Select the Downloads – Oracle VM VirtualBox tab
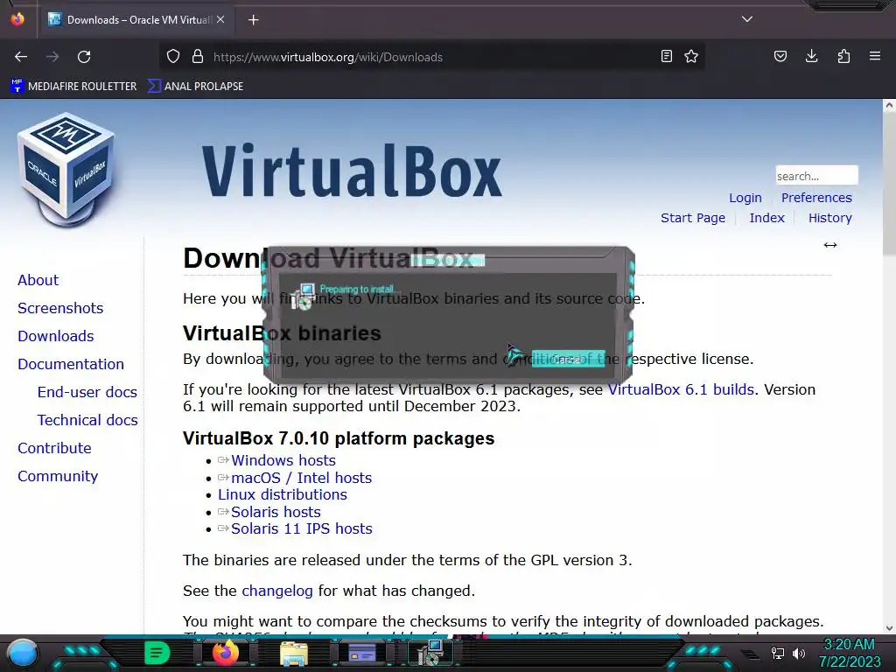This screenshot has height=672, width=896. [x=137, y=20]
